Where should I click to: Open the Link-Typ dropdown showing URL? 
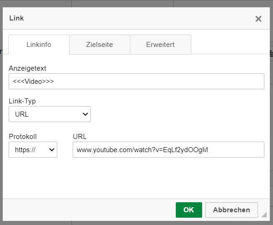(x=50, y=114)
